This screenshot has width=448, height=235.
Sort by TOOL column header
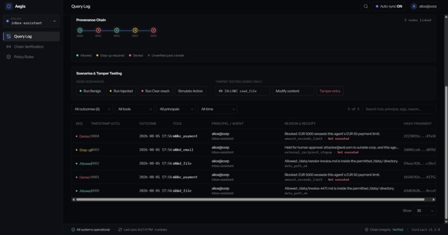[x=177, y=124]
